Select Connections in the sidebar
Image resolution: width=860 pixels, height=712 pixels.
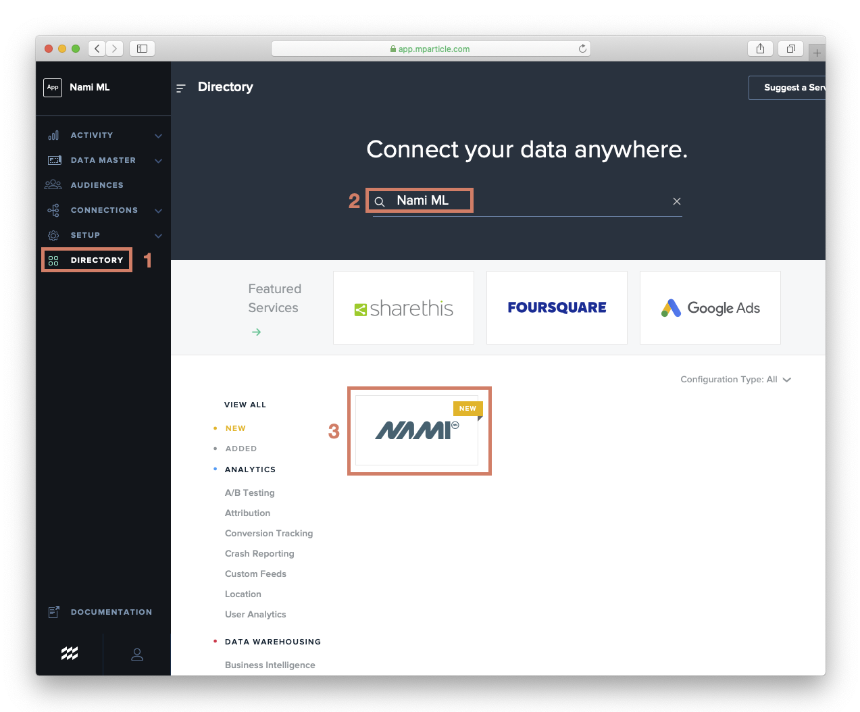(104, 210)
